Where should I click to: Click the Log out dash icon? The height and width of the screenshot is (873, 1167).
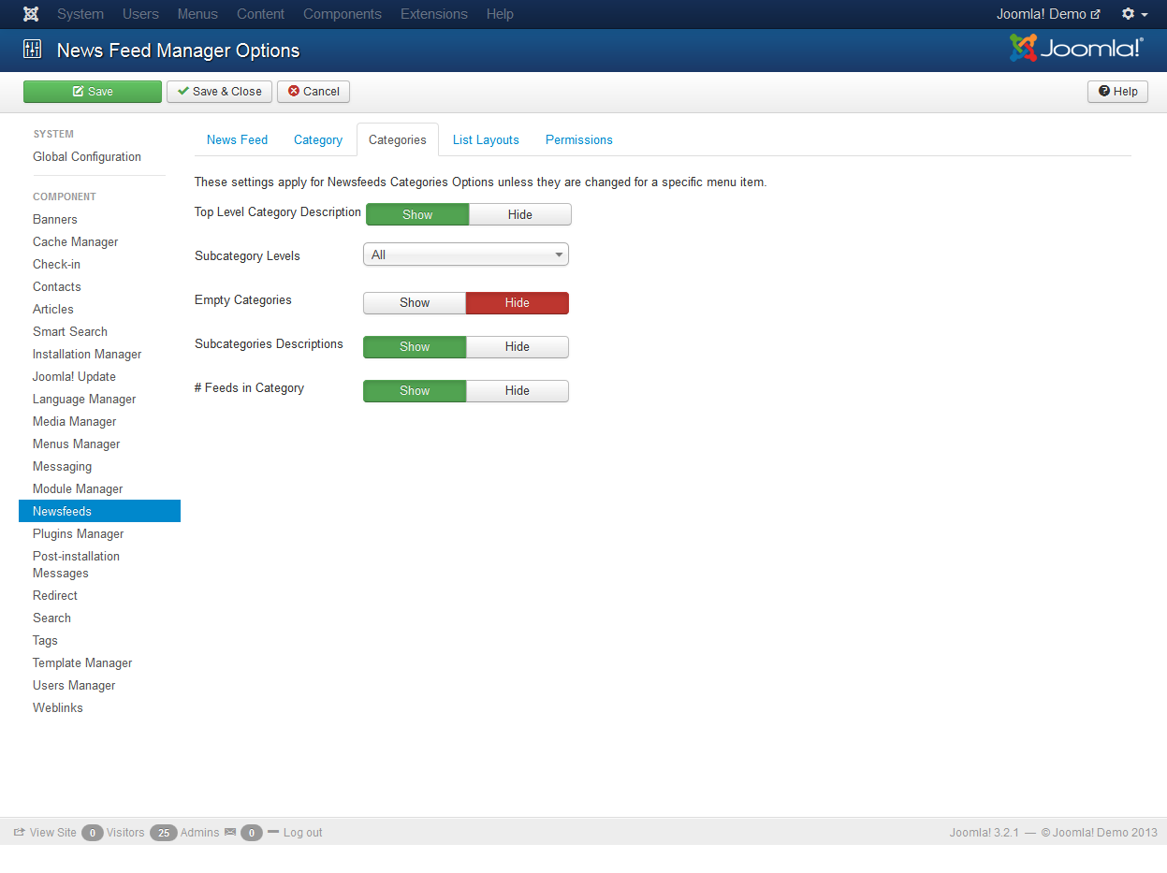(273, 831)
